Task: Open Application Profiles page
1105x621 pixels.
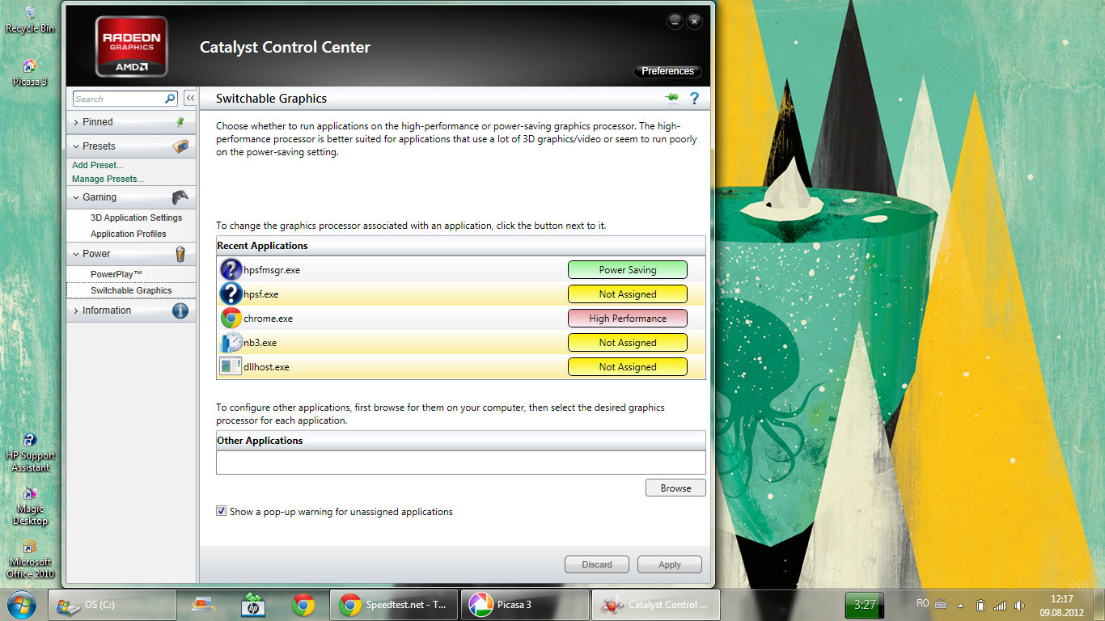Action: 129,234
